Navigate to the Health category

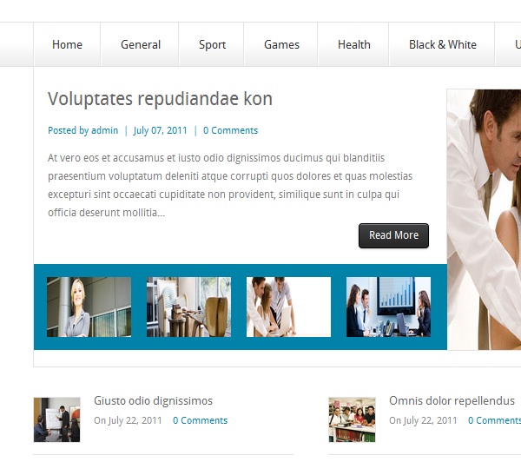pos(354,44)
